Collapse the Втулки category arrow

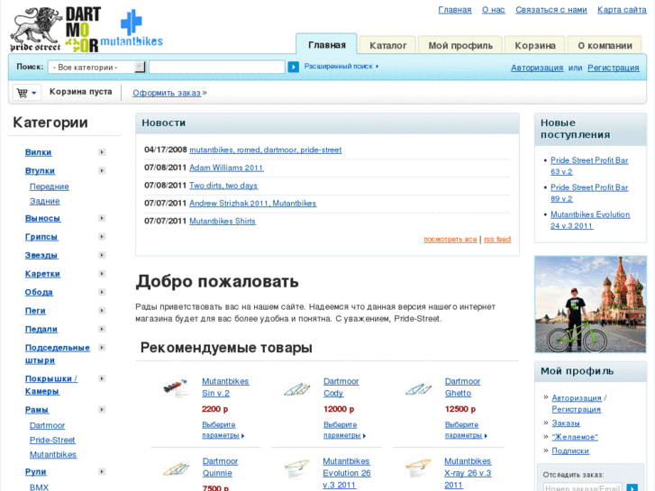102,170
